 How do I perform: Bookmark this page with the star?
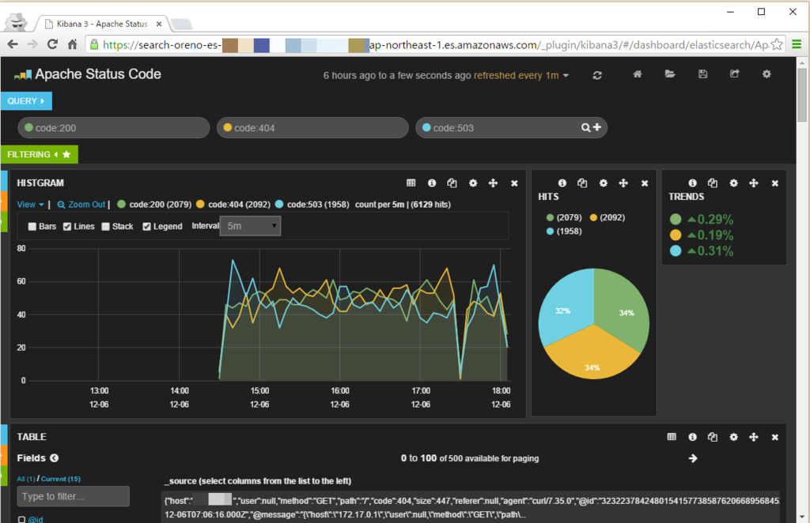coord(777,45)
